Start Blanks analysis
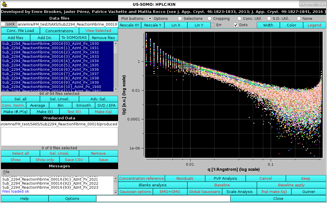Image resolution: width=327 pixels, height=203 pixels. (153, 185)
